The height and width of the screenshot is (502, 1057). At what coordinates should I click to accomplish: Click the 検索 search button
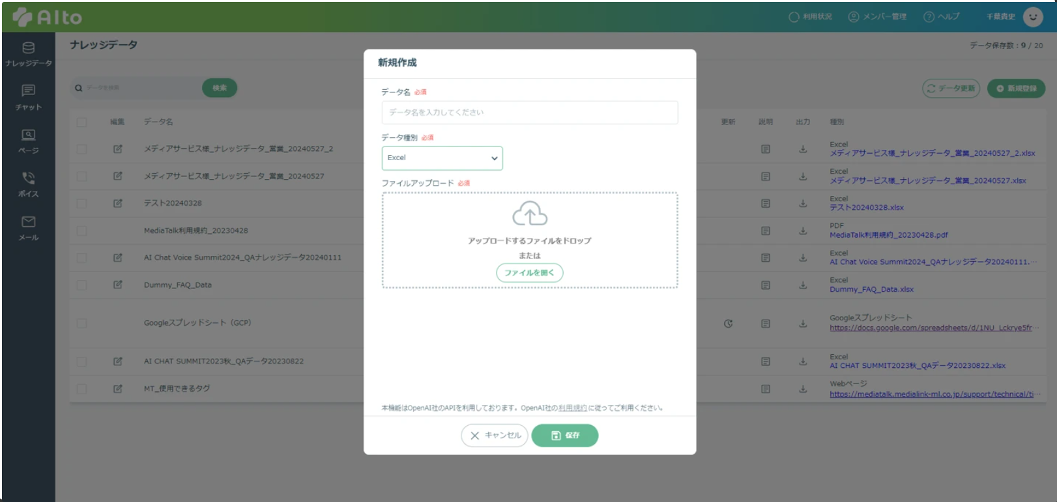tap(220, 88)
